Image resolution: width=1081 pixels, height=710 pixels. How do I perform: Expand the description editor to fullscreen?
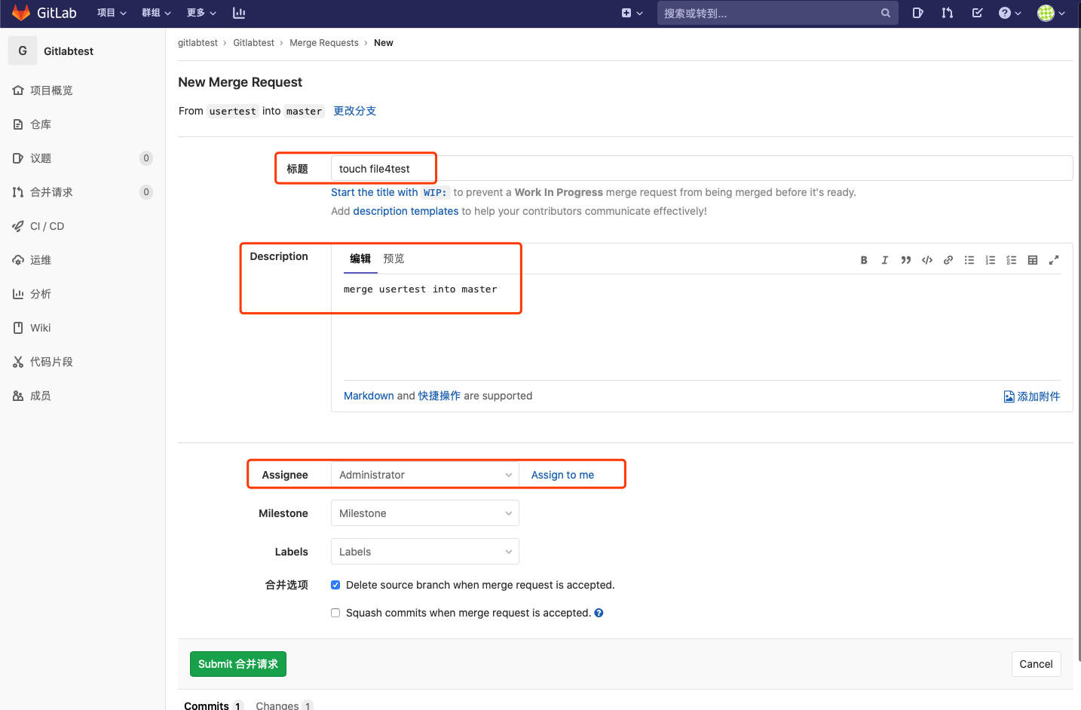1053,260
